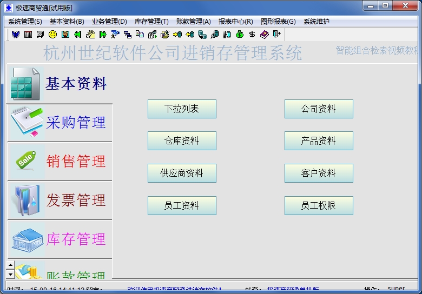Select 基本资料 in the left sidebar
The height and width of the screenshot is (294, 422).
pos(59,84)
